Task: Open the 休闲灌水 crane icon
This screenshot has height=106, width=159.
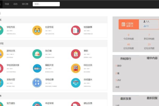Action: (76, 83)
